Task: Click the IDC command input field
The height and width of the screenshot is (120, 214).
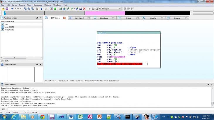Action: pos(110,109)
